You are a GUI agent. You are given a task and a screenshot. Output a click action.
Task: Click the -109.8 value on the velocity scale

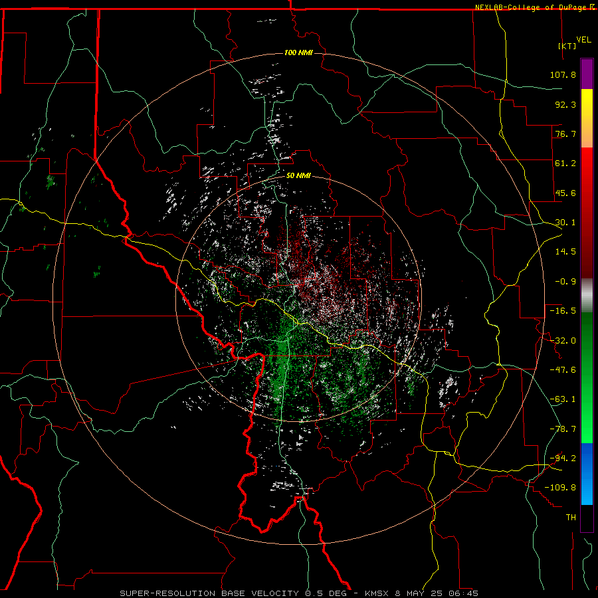coord(560,488)
